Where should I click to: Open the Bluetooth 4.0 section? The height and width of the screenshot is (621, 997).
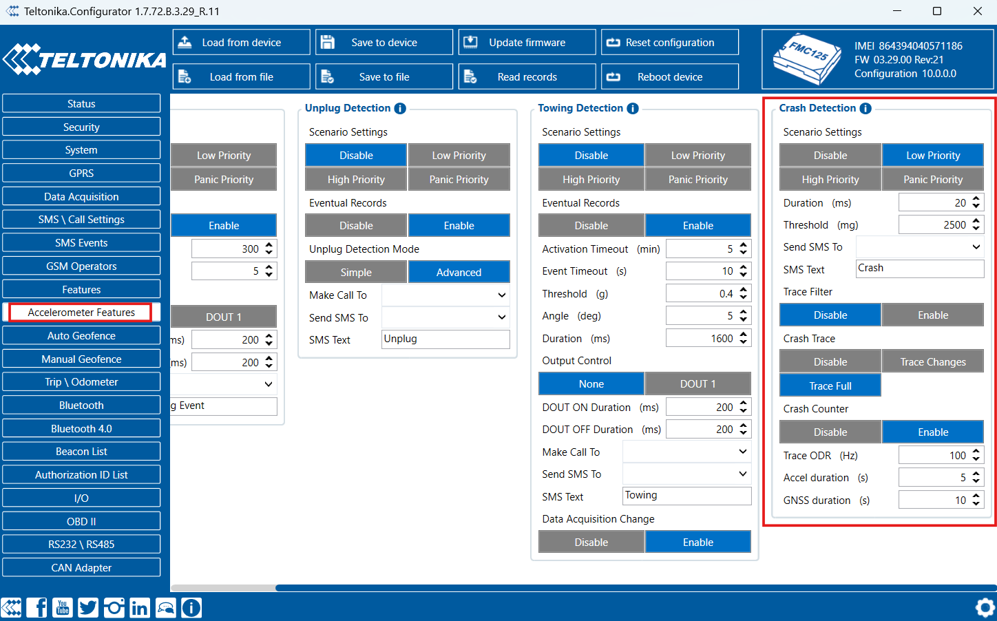coord(81,428)
